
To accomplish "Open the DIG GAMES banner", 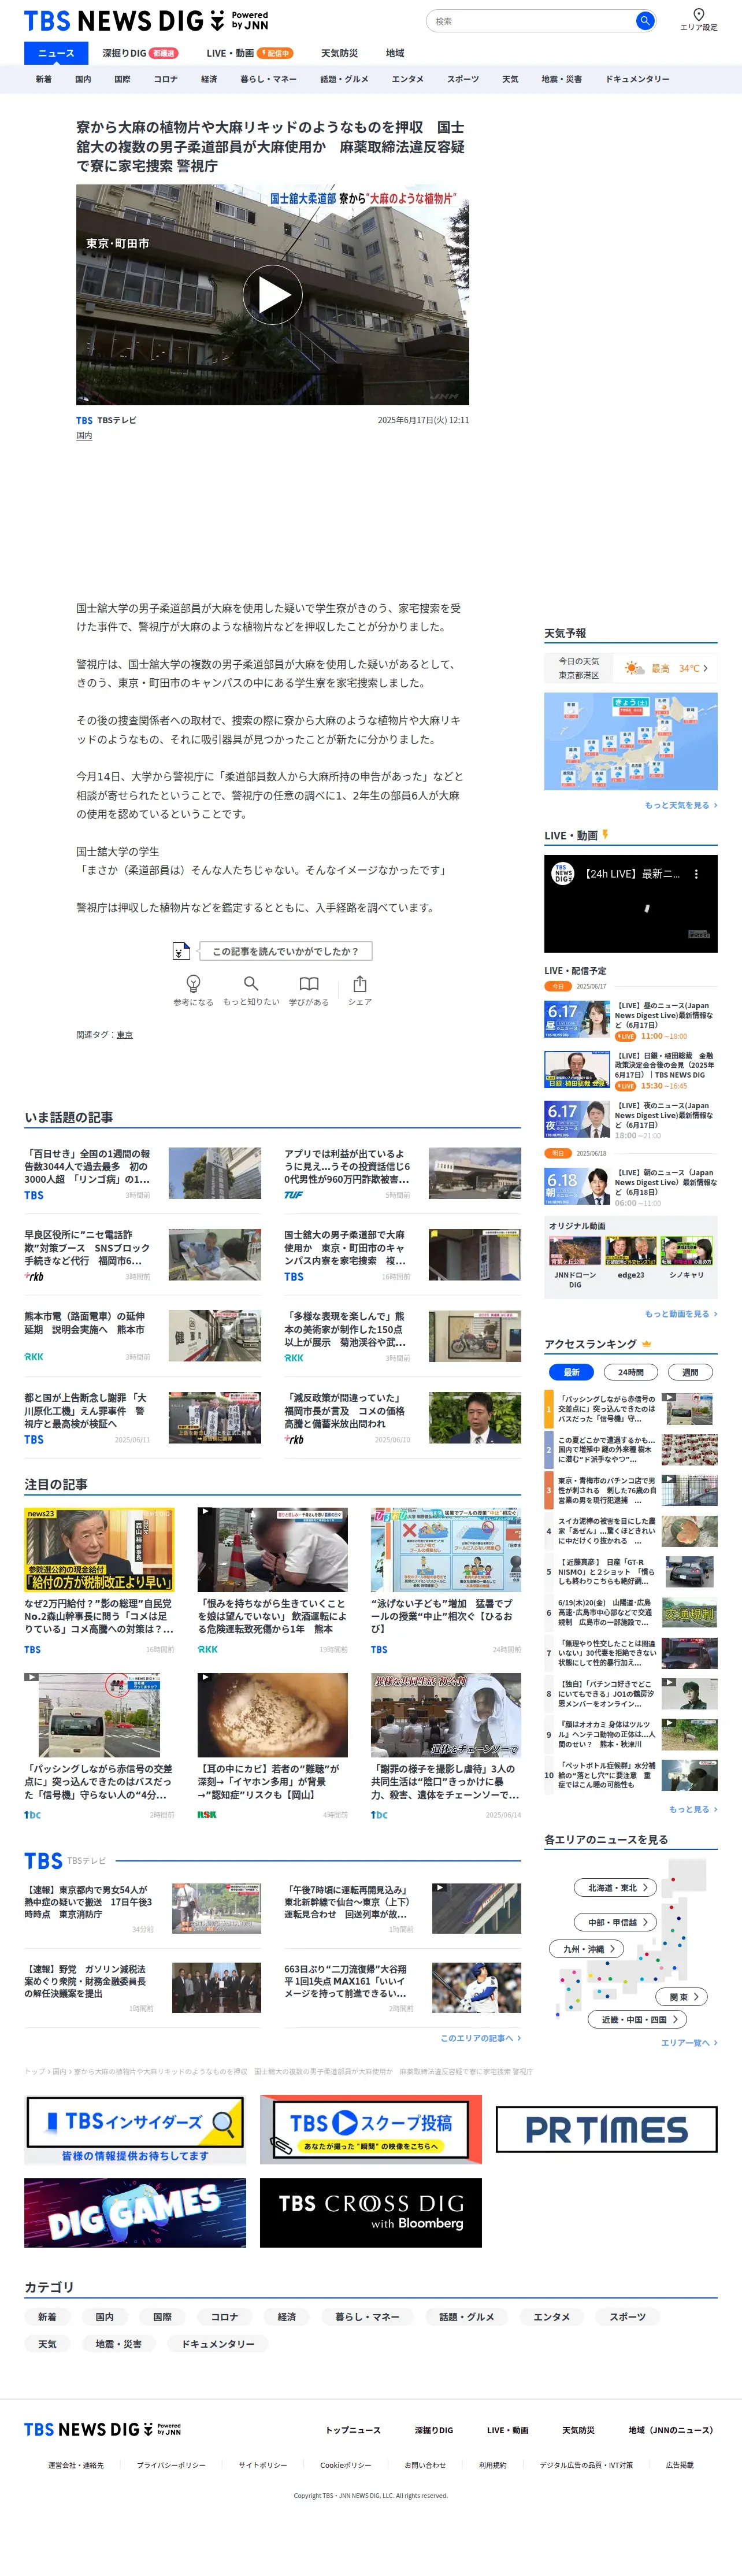I will pyautogui.click(x=135, y=2213).
